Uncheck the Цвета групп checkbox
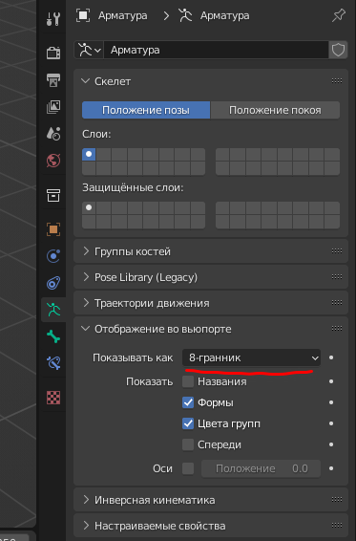Image resolution: width=356 pixels, height=541 pixels. [188, 423]
